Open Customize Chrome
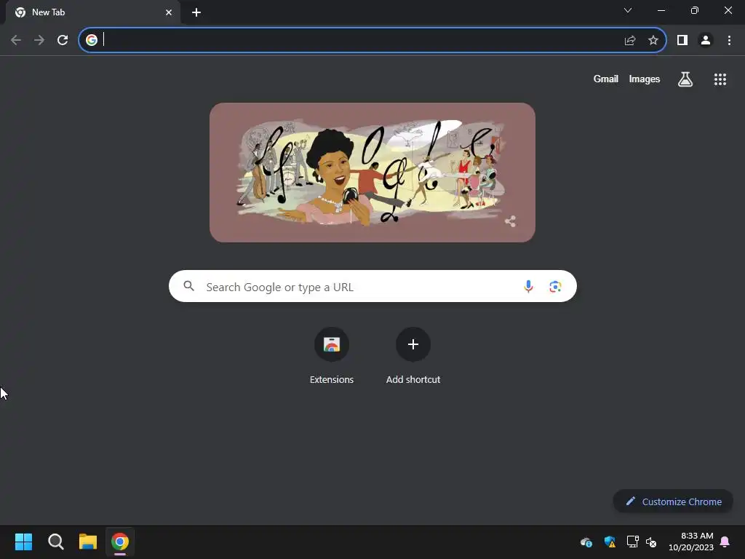Screen dimensions: 745x559 point(673,501)
